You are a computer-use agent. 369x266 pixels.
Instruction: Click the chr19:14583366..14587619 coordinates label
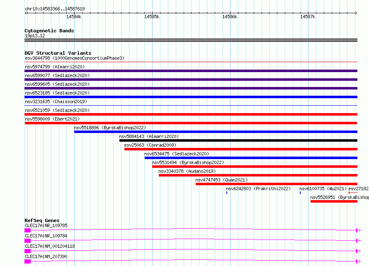coord(55,9)
